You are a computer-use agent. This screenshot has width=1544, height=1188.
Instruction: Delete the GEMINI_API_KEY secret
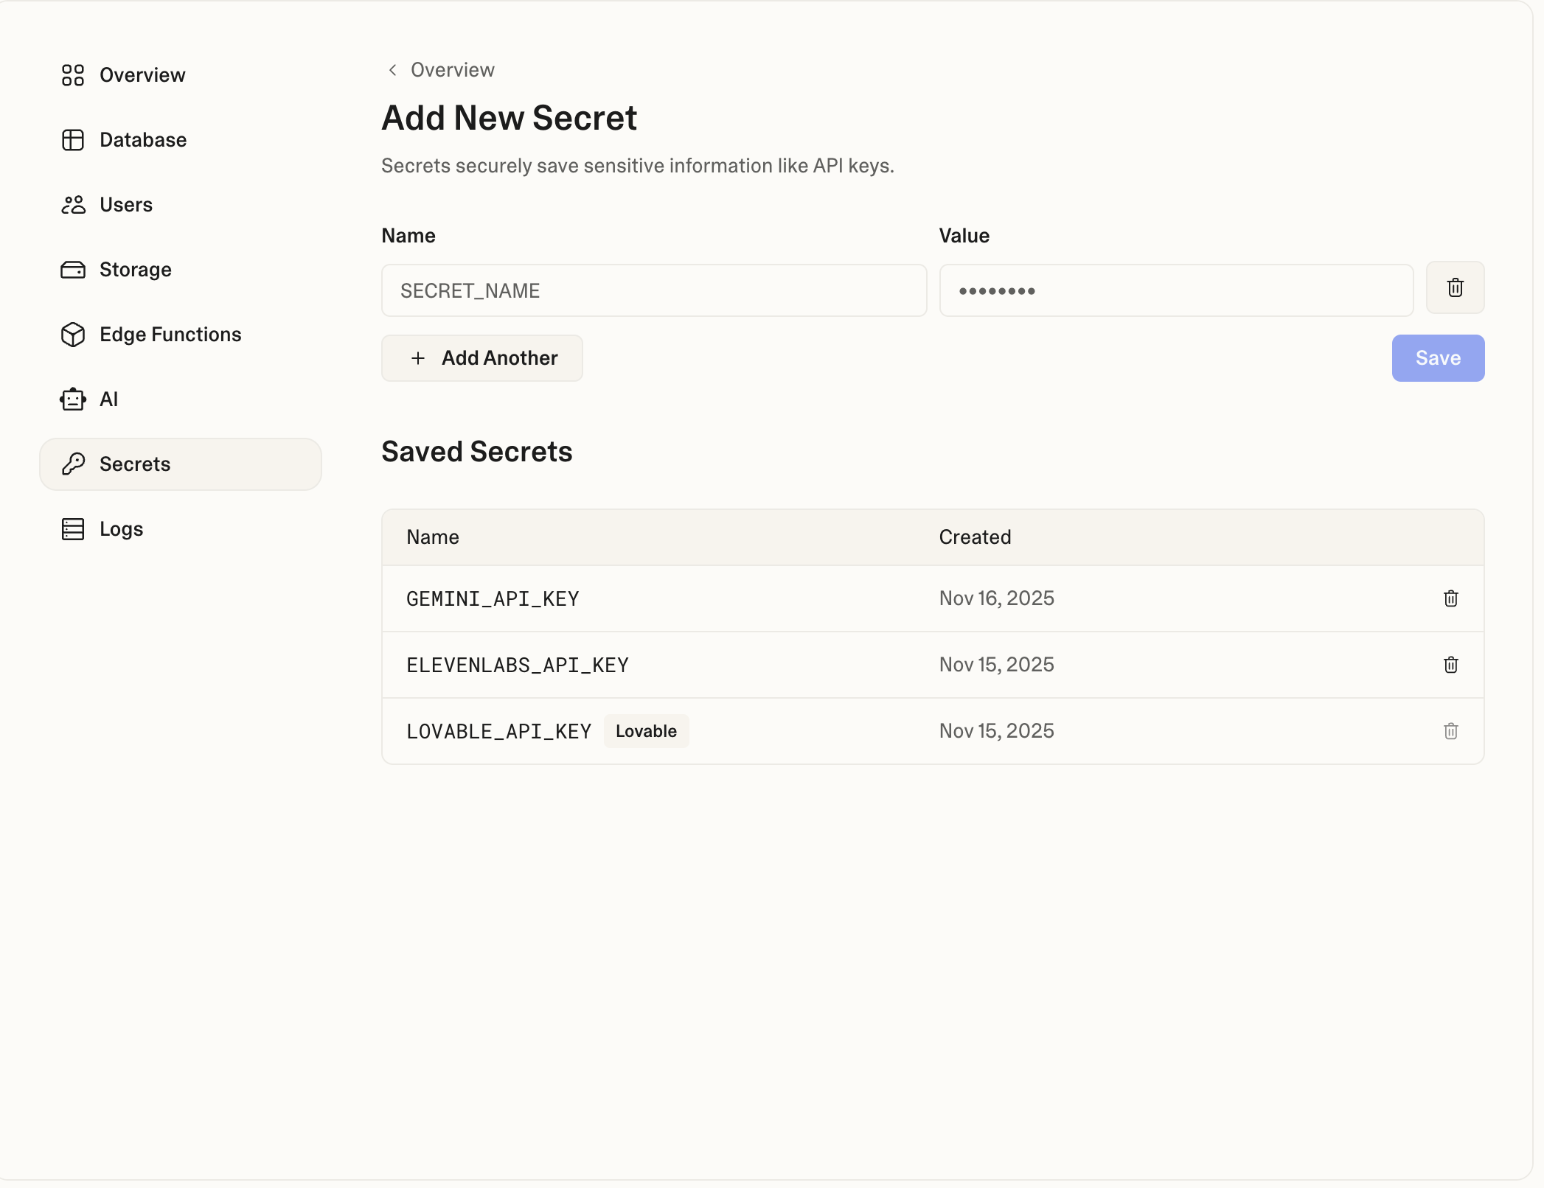(x=1450, y=598)
